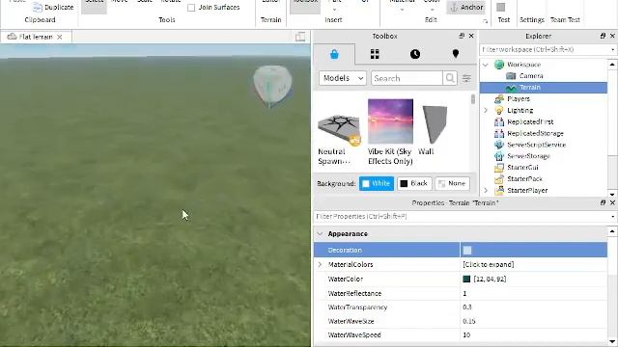Image resolution: width=618 pixels, height=347 pixels.
Task: Click the Toolbox search input
Action: point(407,78)
